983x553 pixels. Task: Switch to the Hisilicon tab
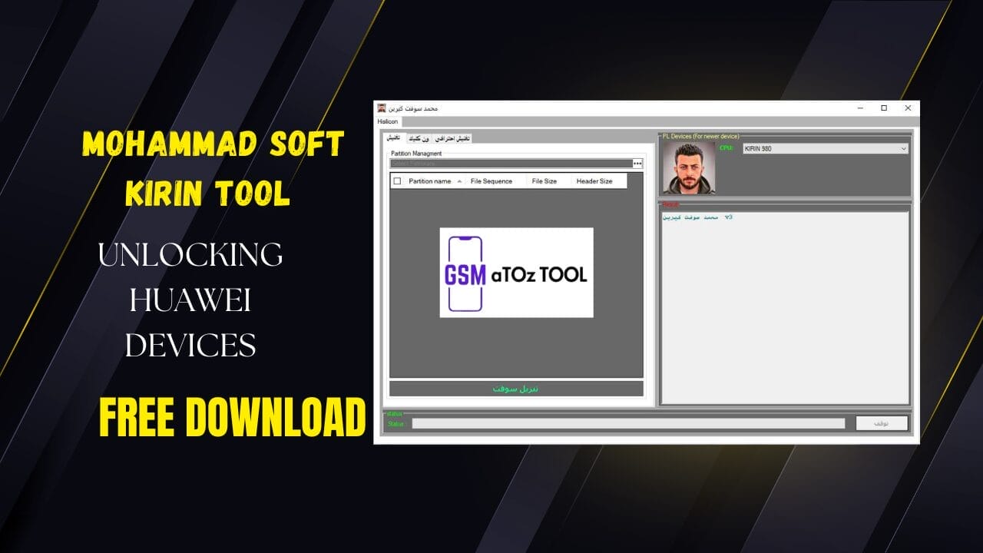389,121
